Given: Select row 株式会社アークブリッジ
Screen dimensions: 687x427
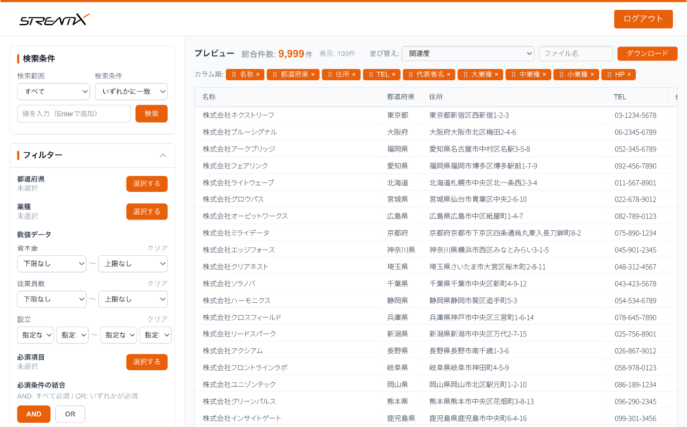Looking at the screenshot, I should [436, 149].
